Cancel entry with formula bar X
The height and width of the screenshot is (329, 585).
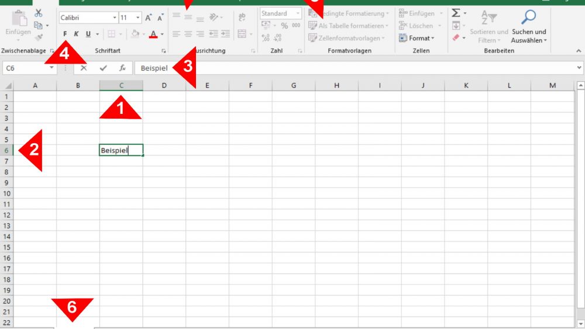(x=84, y=68)
